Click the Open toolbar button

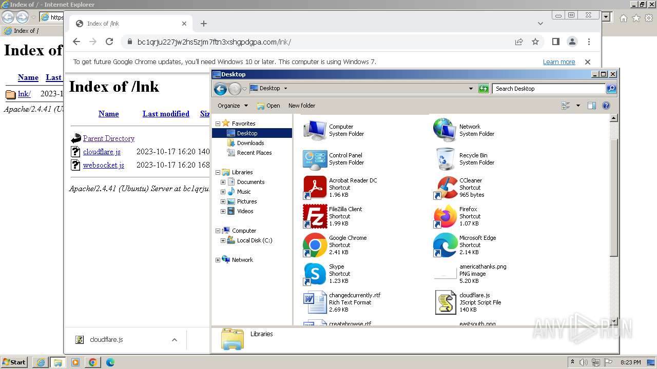(x=268, y=106)
